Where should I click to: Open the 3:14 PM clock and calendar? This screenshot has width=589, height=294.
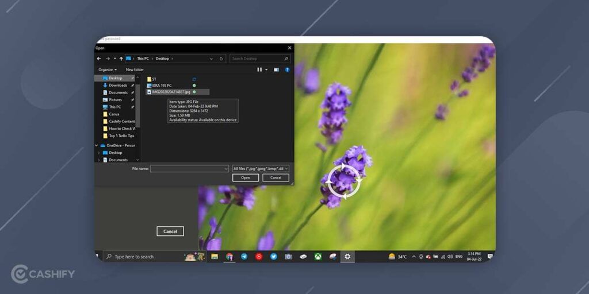pos(474,257)
